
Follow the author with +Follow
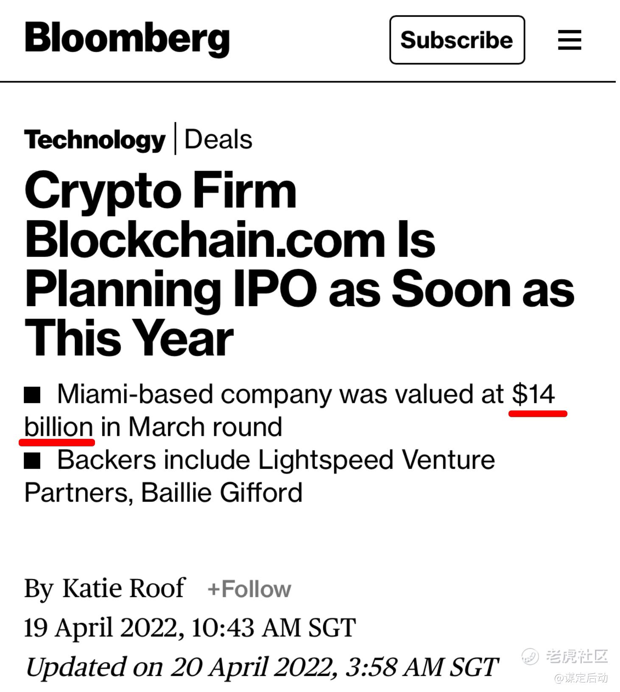pyautogui.click(x=249, y=589)
